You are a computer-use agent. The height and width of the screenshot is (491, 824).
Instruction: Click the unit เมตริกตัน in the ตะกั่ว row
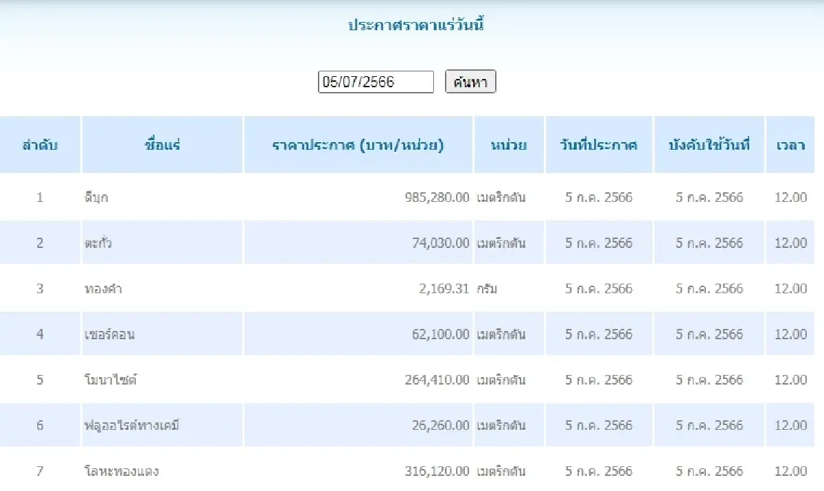[x=501, y=243]
